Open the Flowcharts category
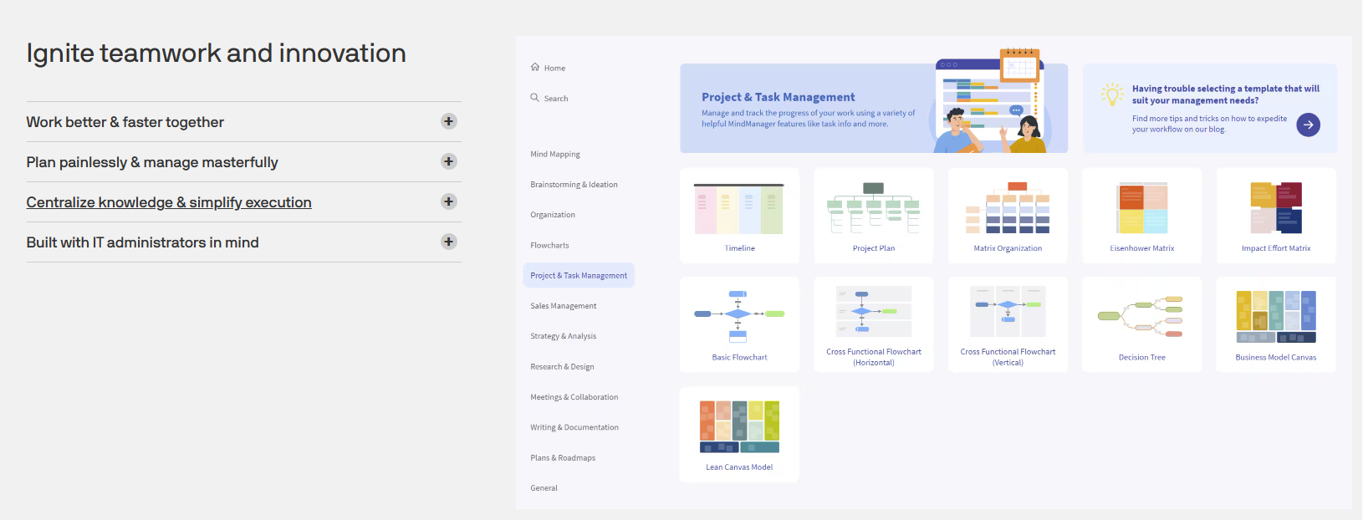 coord(549,246)
